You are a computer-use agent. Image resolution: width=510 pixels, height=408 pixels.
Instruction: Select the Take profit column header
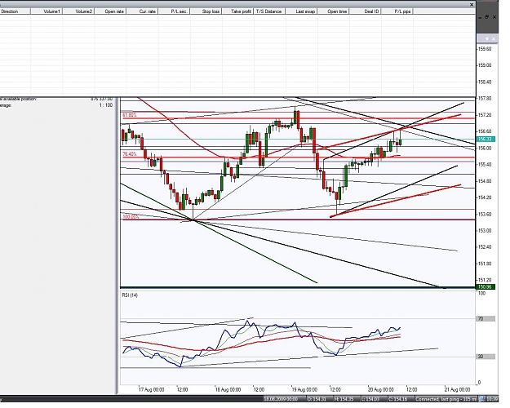(237, 11)
